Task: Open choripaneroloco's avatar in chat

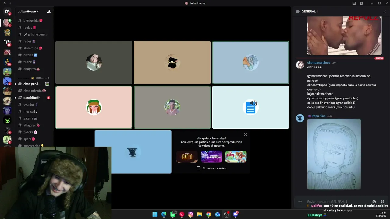Action: 300,65
